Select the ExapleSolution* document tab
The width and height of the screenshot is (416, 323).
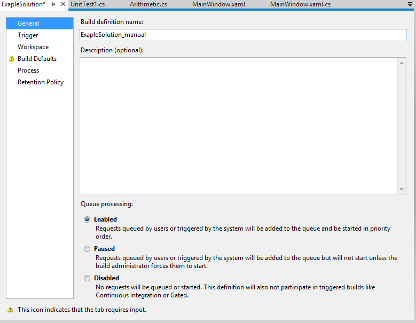tap(23, 4)
